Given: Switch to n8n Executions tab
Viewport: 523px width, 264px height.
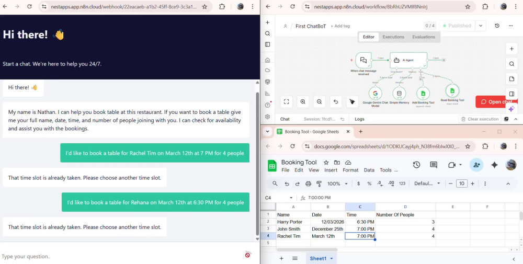Looking at the screenshot, I should click(x=393, y=37).
